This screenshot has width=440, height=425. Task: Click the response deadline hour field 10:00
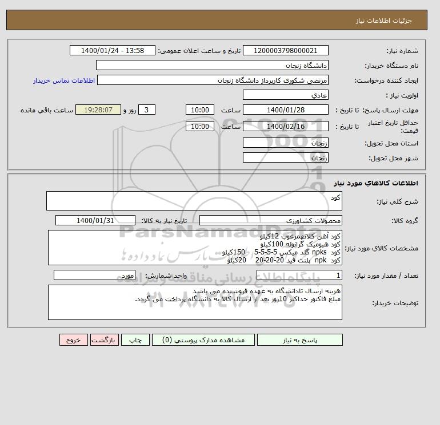[x=200, y=110]
